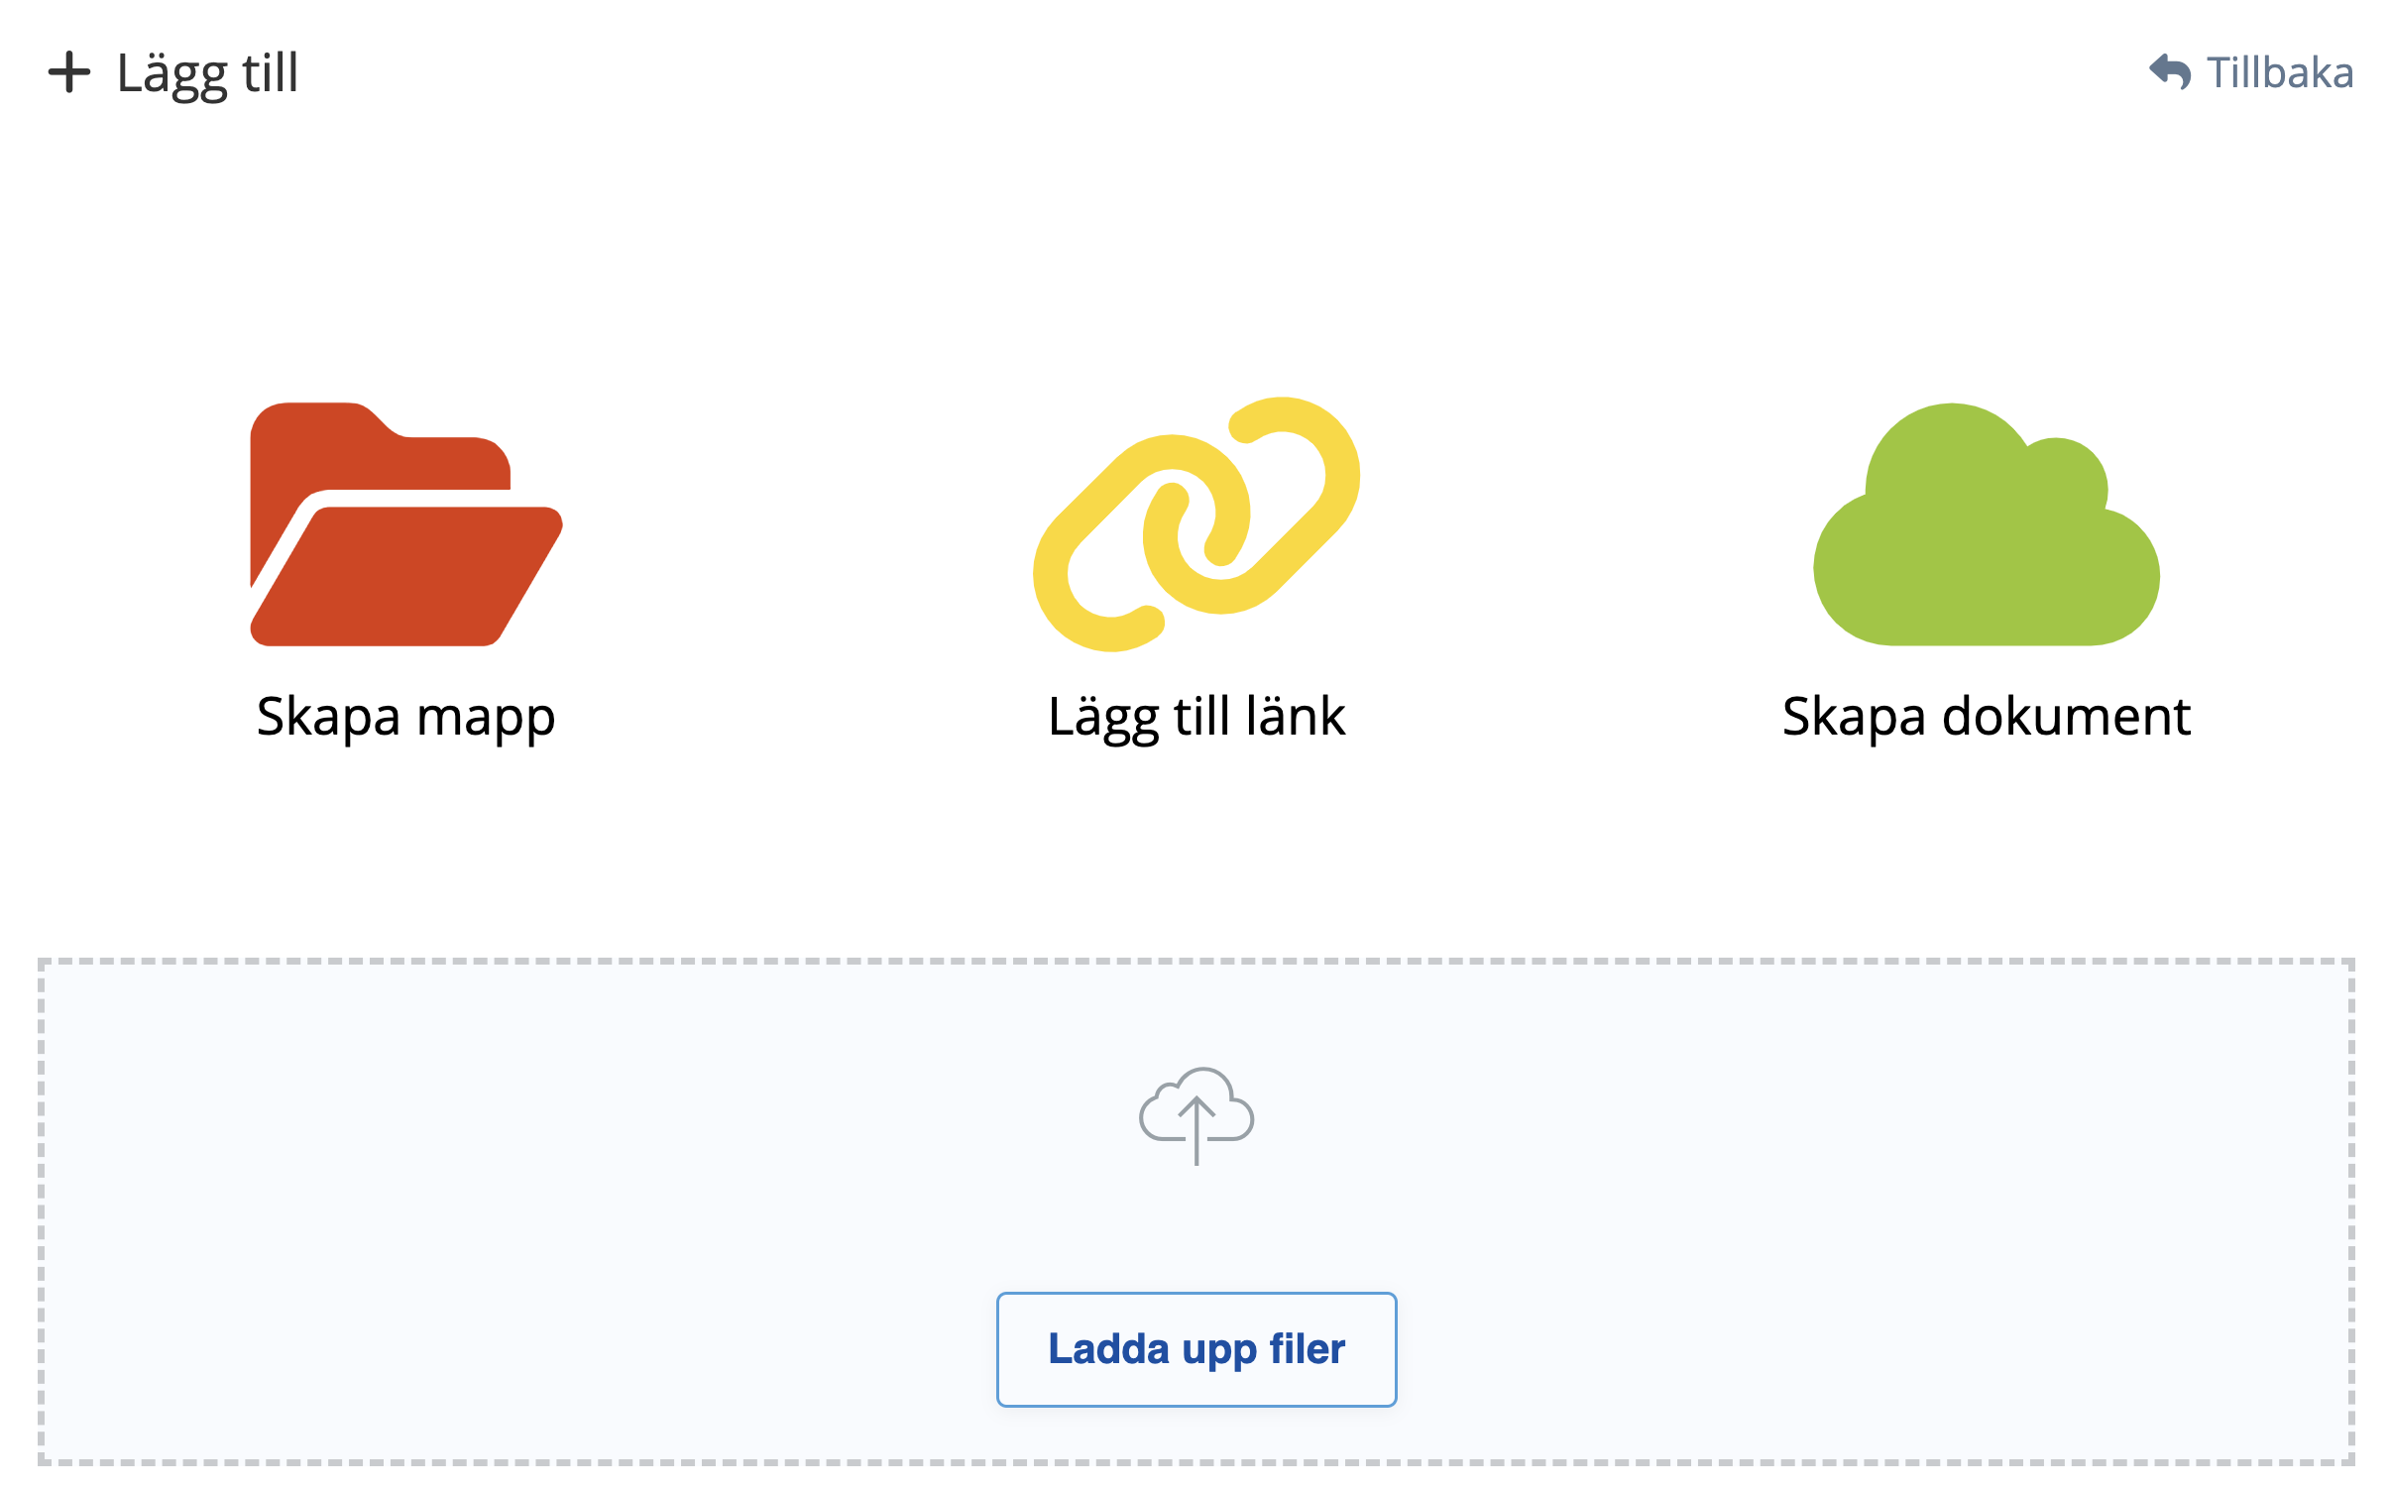Click the red folder icon
Image resolution: width=2391 pixels, height=1491 pixels.
[405, 523]
